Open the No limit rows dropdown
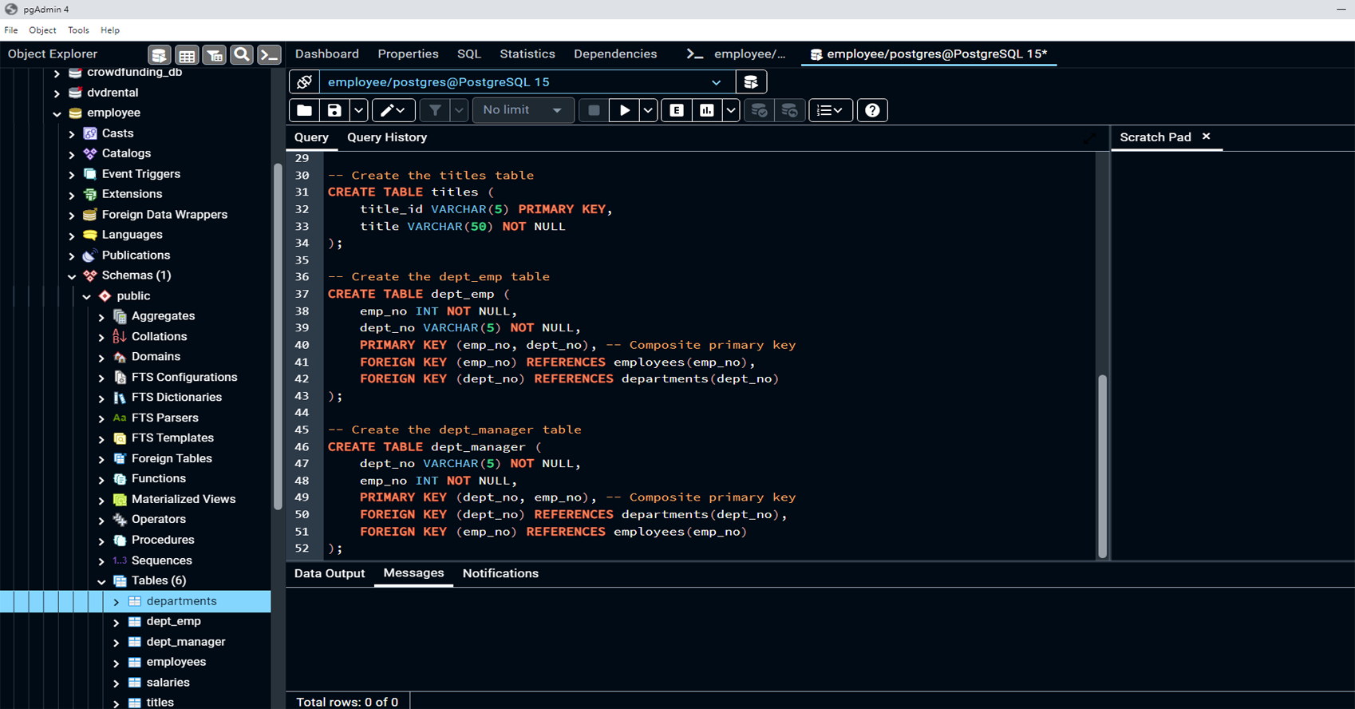This screenshot has width=1355, height=709. [x=523, y=110]
